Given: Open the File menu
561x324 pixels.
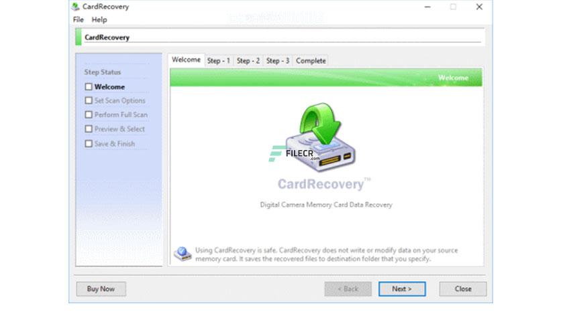Looking at the screenshot, I should 79,19.
